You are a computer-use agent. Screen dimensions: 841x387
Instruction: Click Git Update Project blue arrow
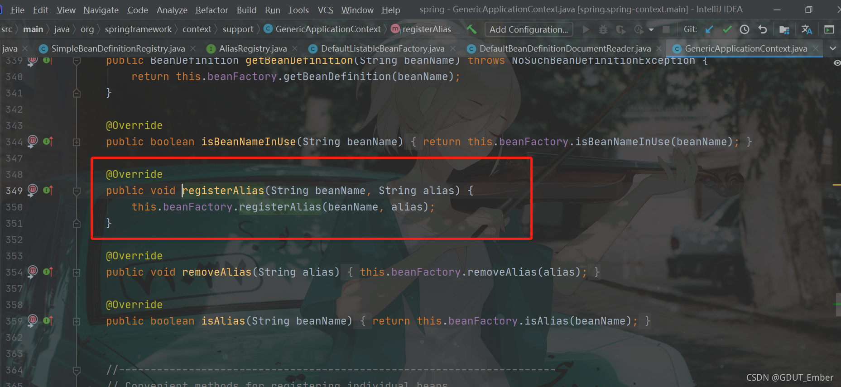709,29
